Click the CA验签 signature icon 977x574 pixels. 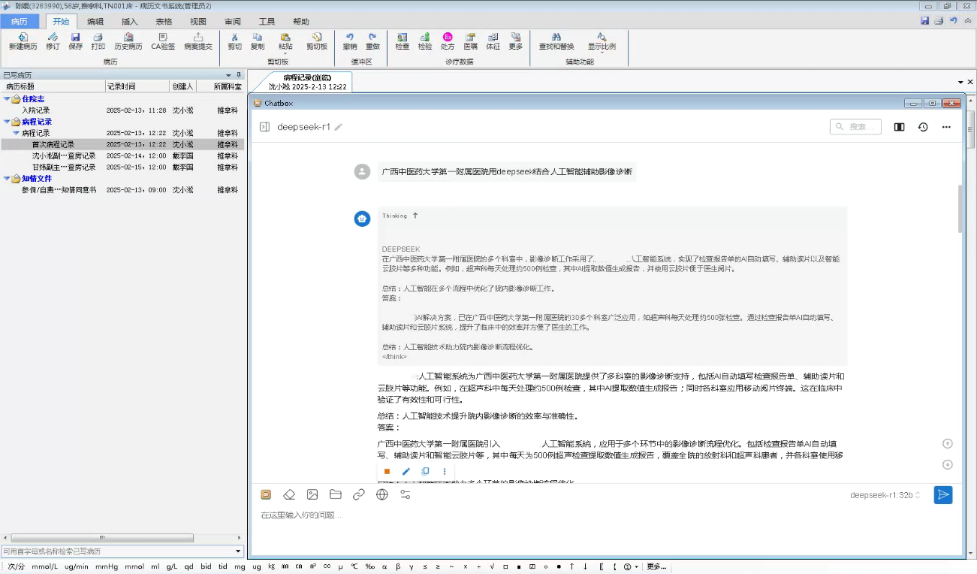[x=163, y=37]
